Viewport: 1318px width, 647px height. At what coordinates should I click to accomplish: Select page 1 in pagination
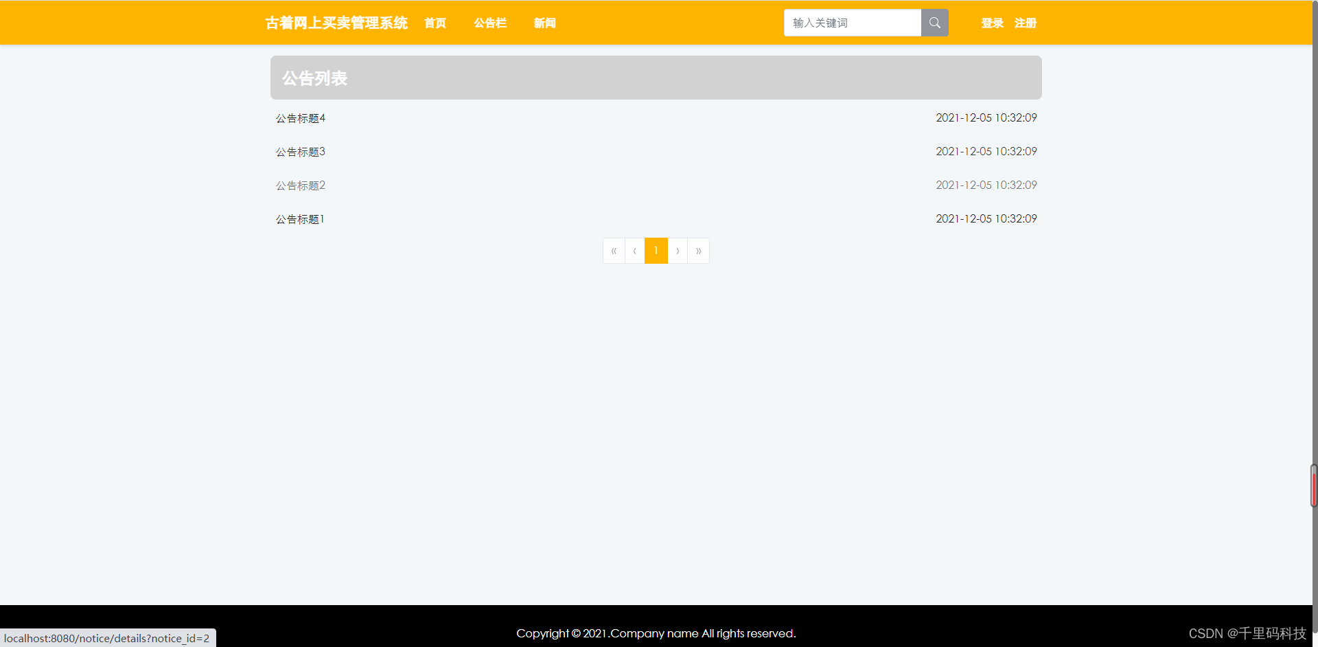tap(656, 251)
